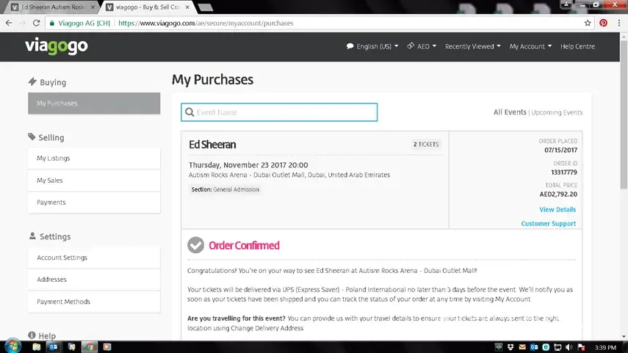Click the View Details link
628x353 pixels.
557,210
